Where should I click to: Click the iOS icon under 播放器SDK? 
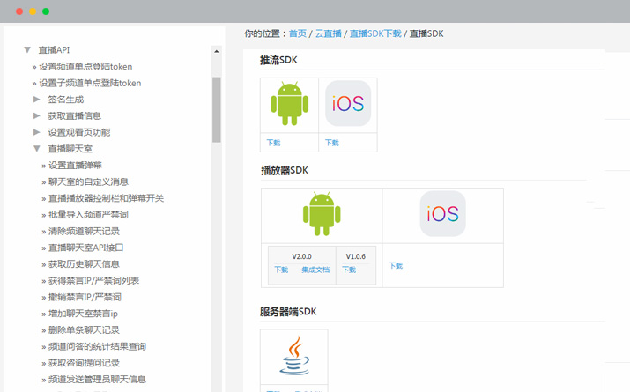(x=442, y=214)
